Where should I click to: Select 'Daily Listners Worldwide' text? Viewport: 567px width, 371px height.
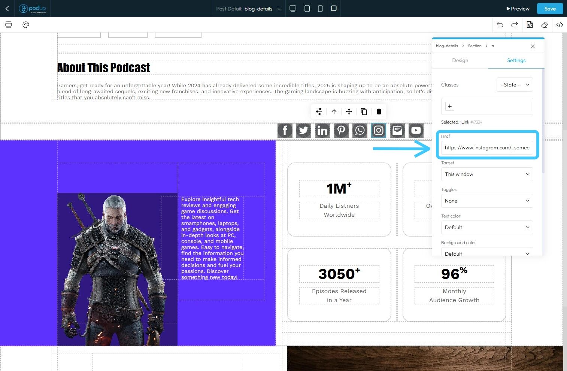[x=339, y=210]
